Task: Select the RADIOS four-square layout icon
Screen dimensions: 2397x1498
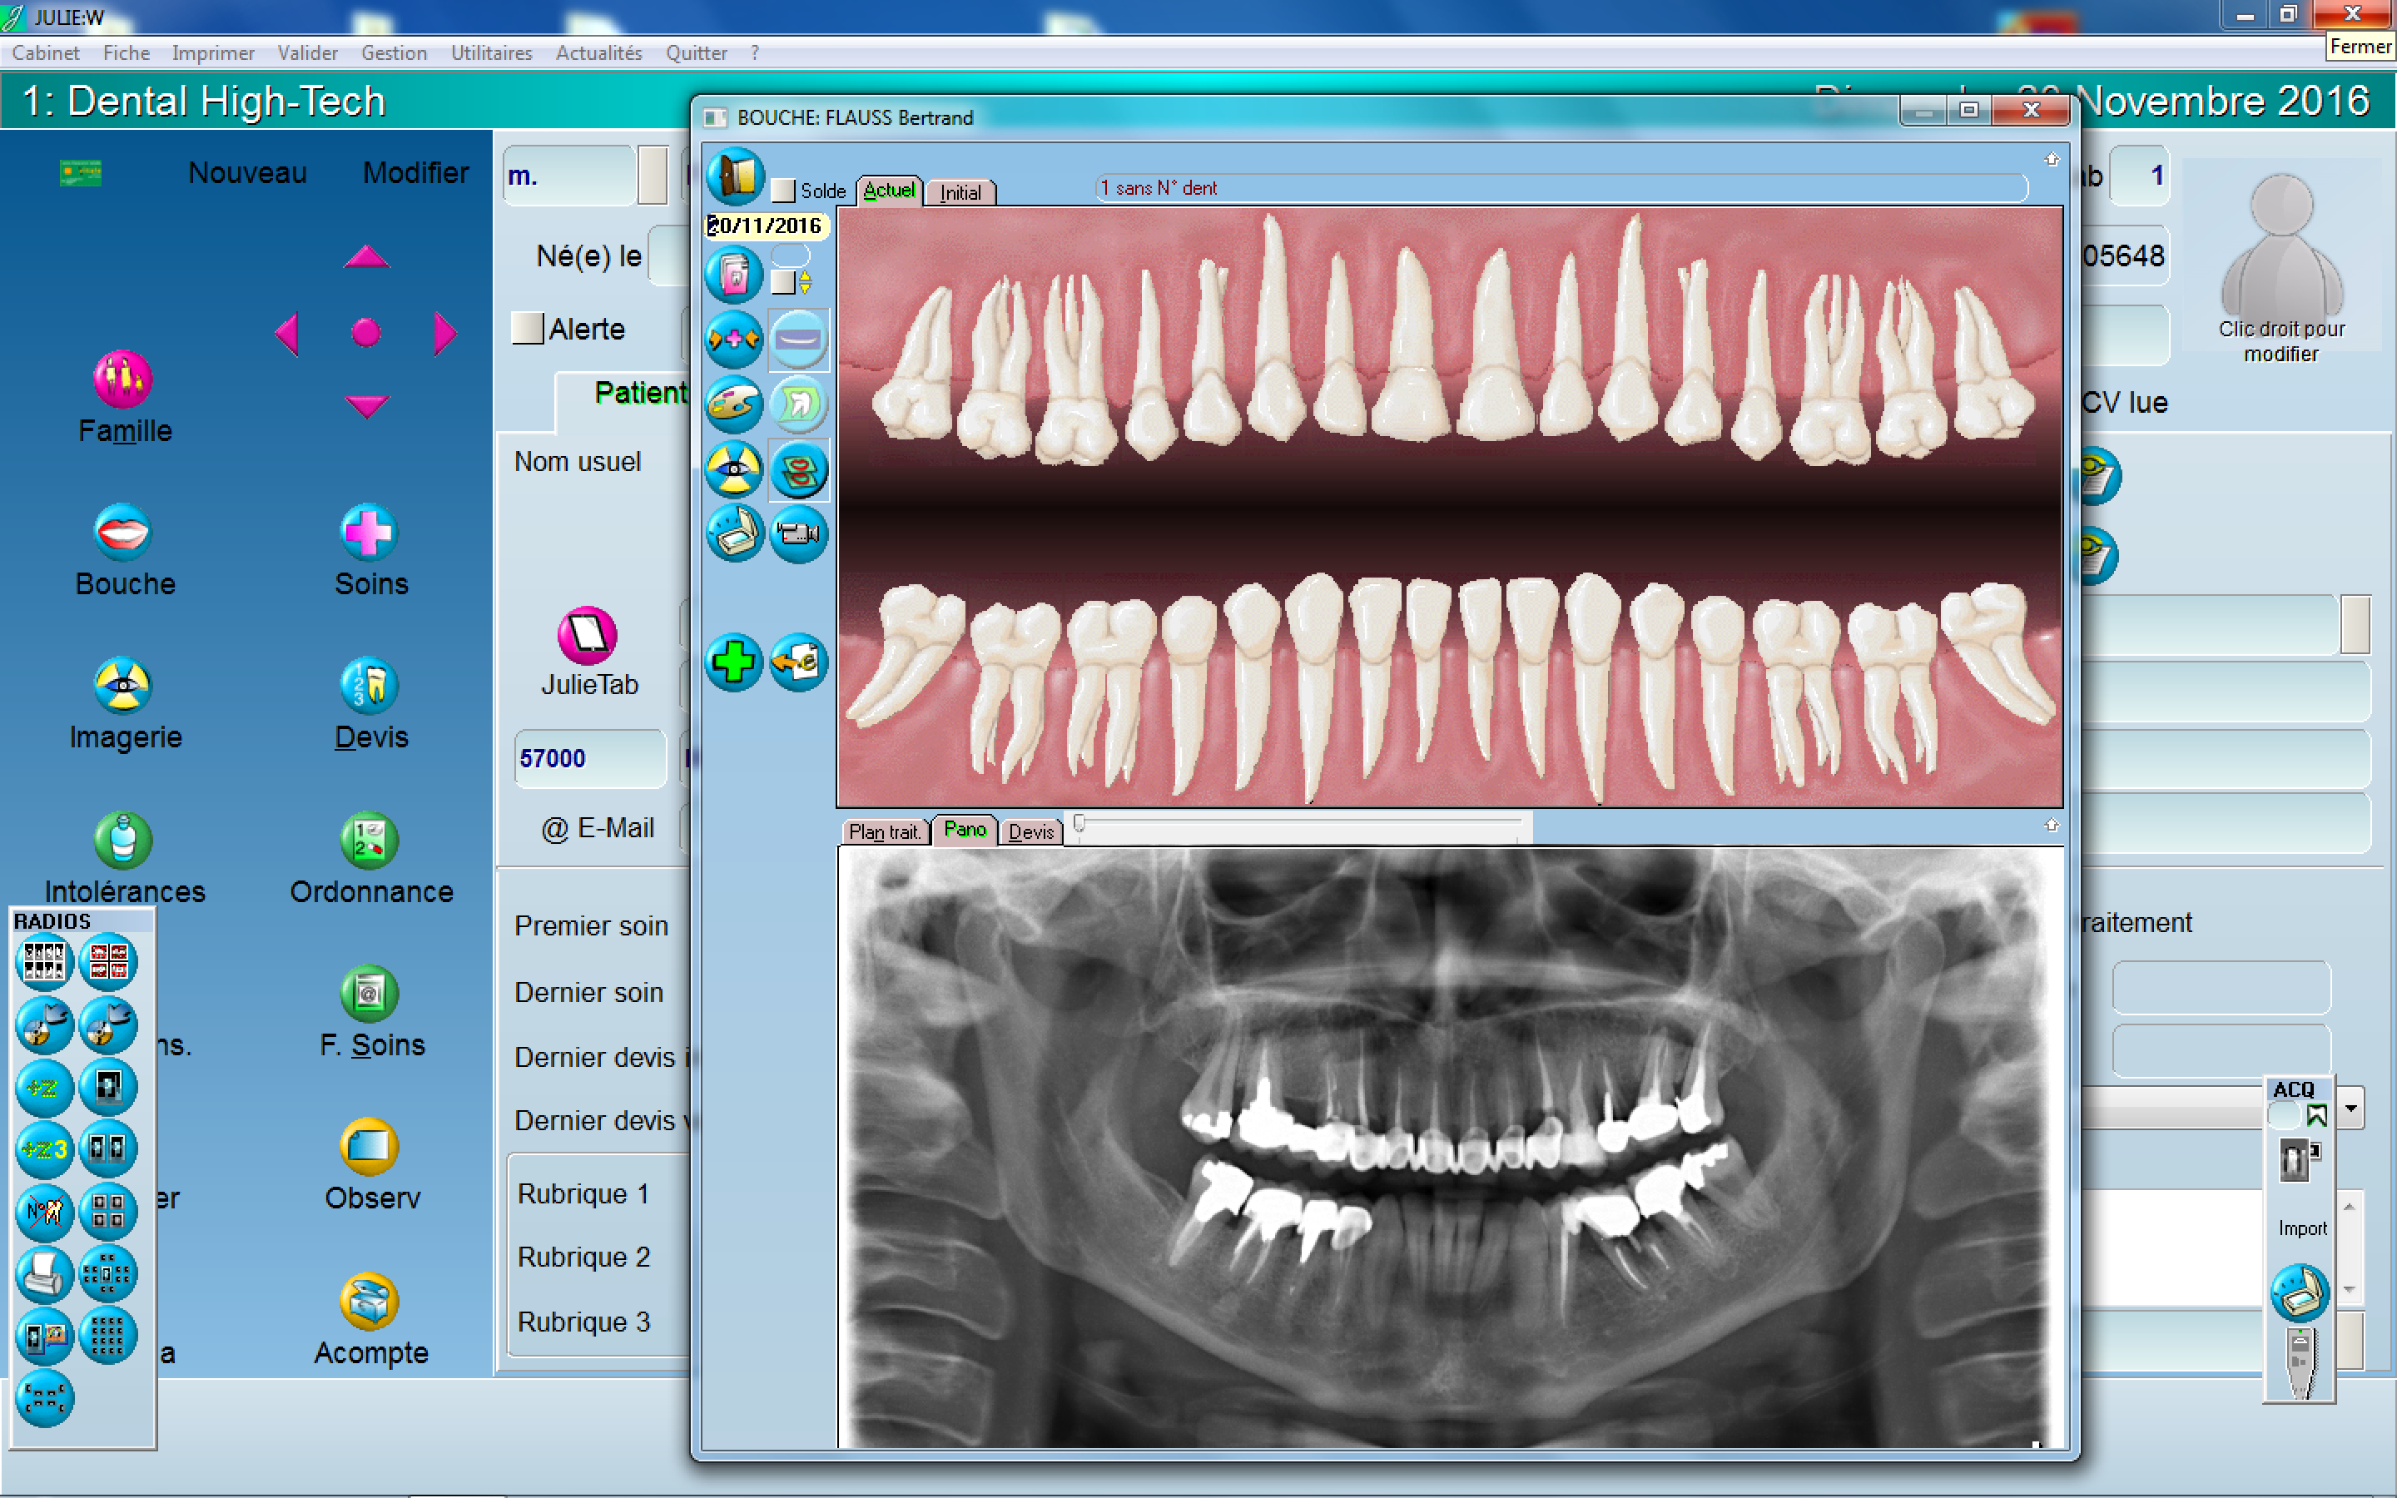Action: click(108, 1211)
